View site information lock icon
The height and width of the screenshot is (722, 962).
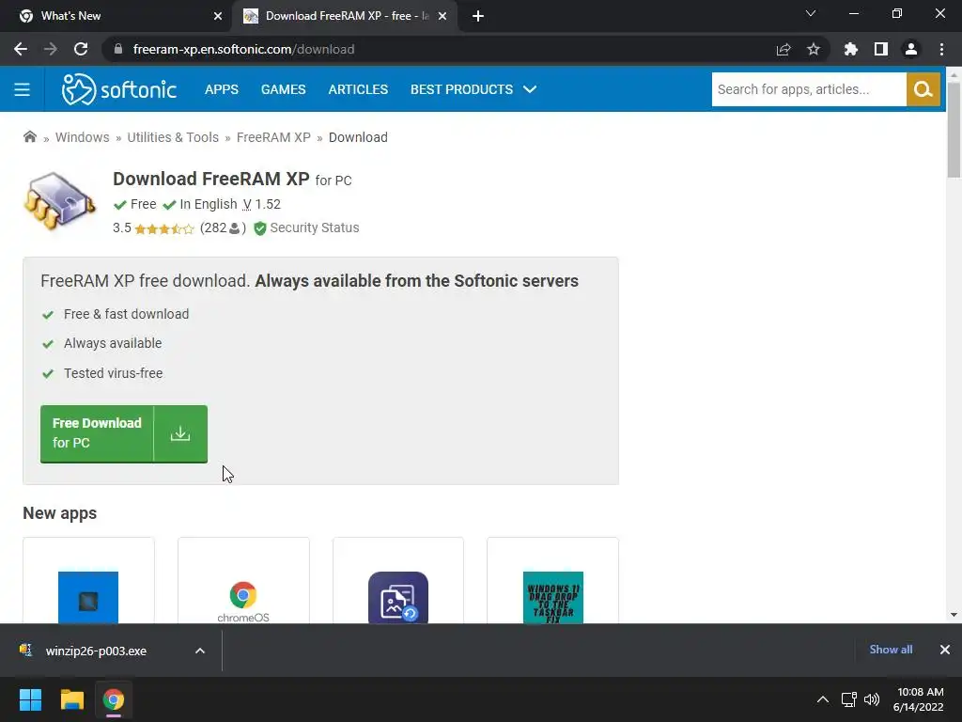pos(118,49)
